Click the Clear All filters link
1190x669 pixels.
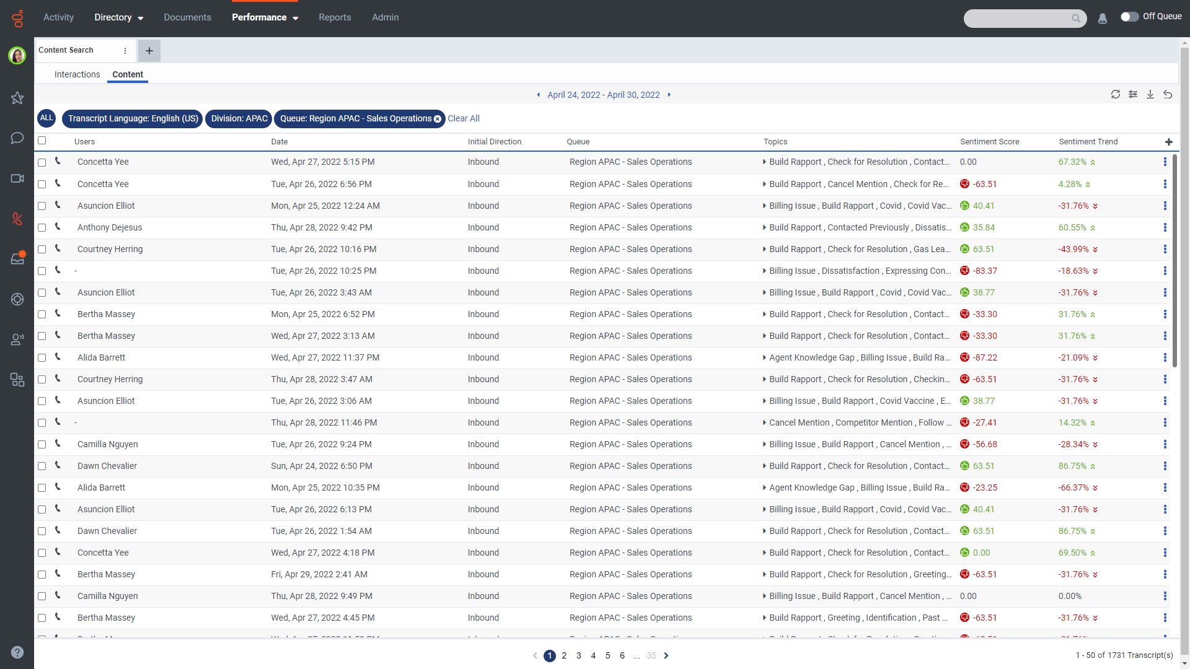click(x=463, y=118)
